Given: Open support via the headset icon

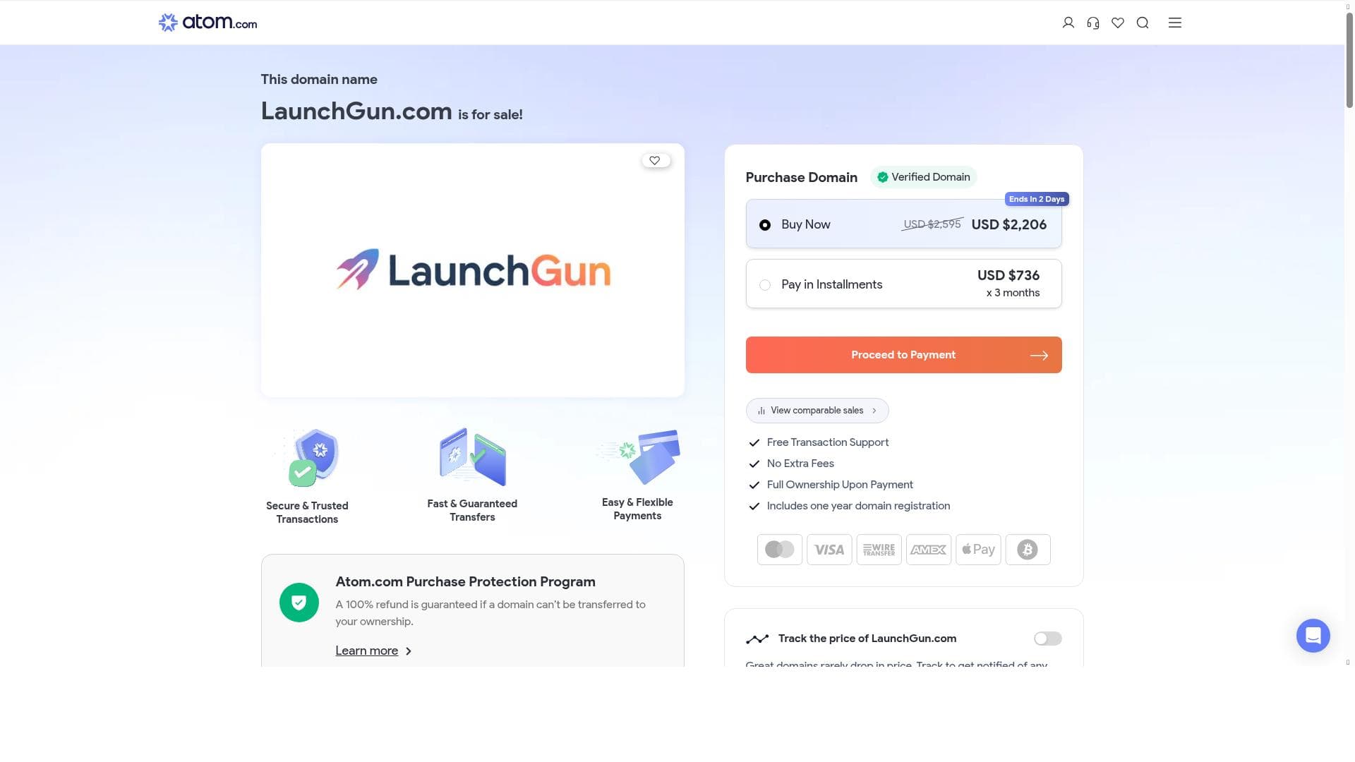Looking at the screenshot, I should [x=1092, y=23].
